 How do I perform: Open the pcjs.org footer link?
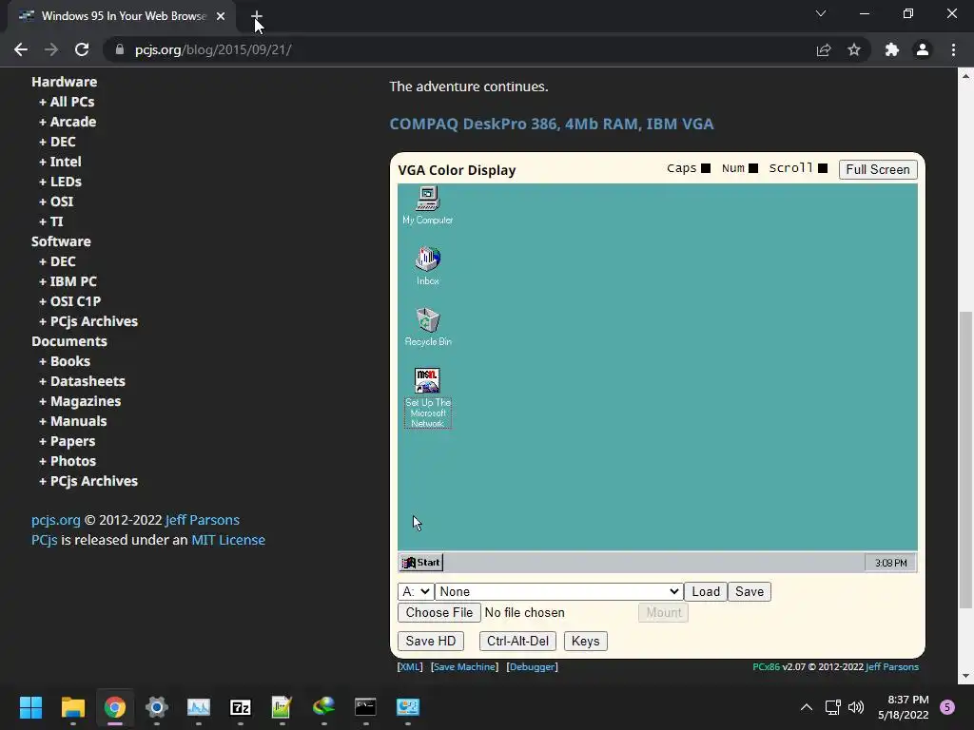(56, 520)
